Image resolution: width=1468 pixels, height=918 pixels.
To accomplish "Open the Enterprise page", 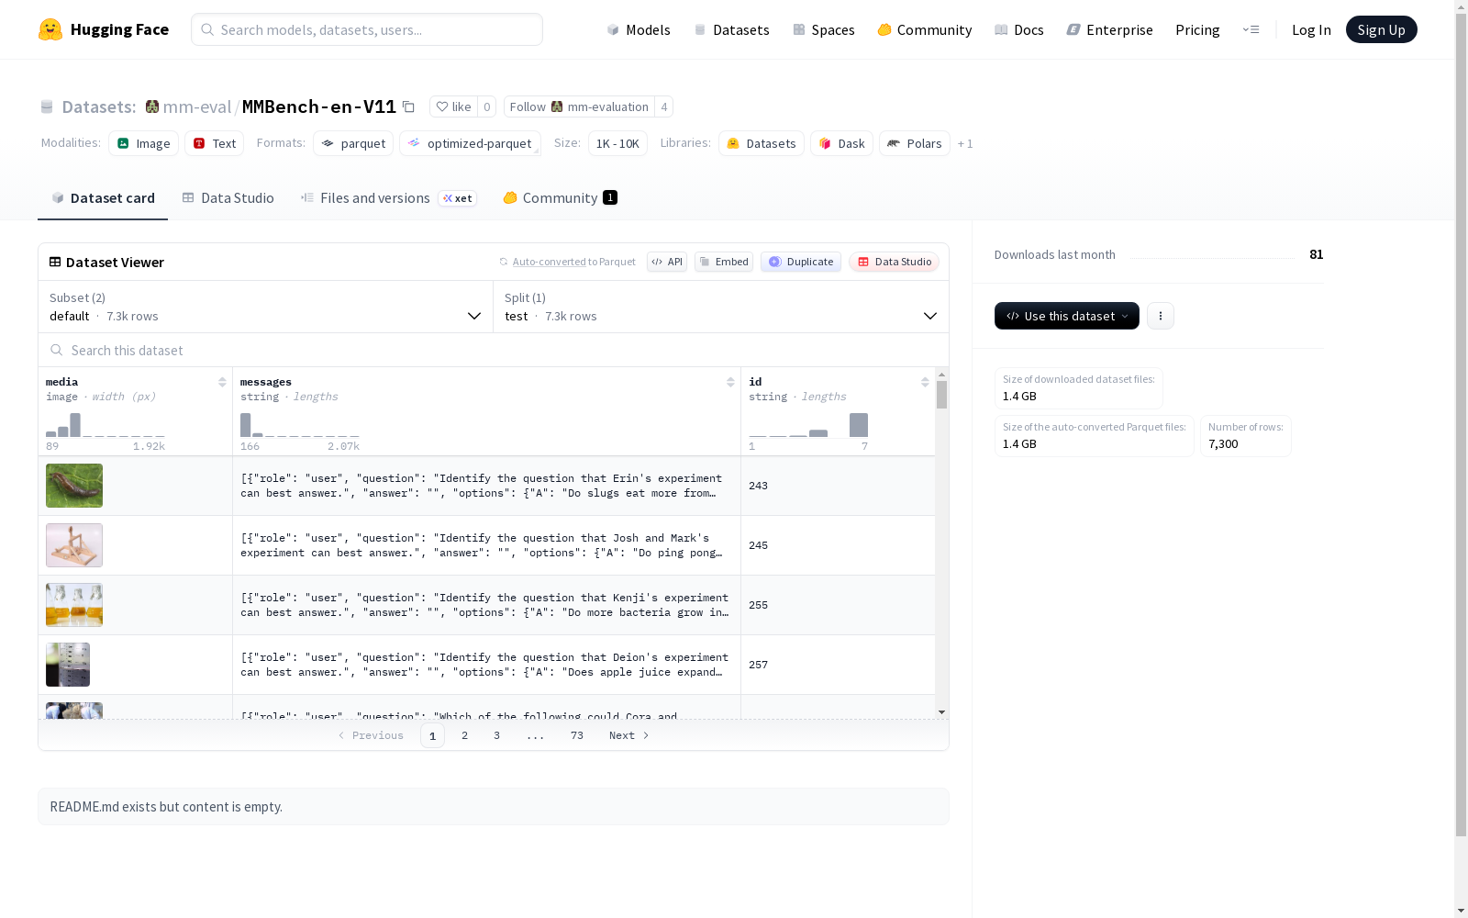I will coord(1110,29).
